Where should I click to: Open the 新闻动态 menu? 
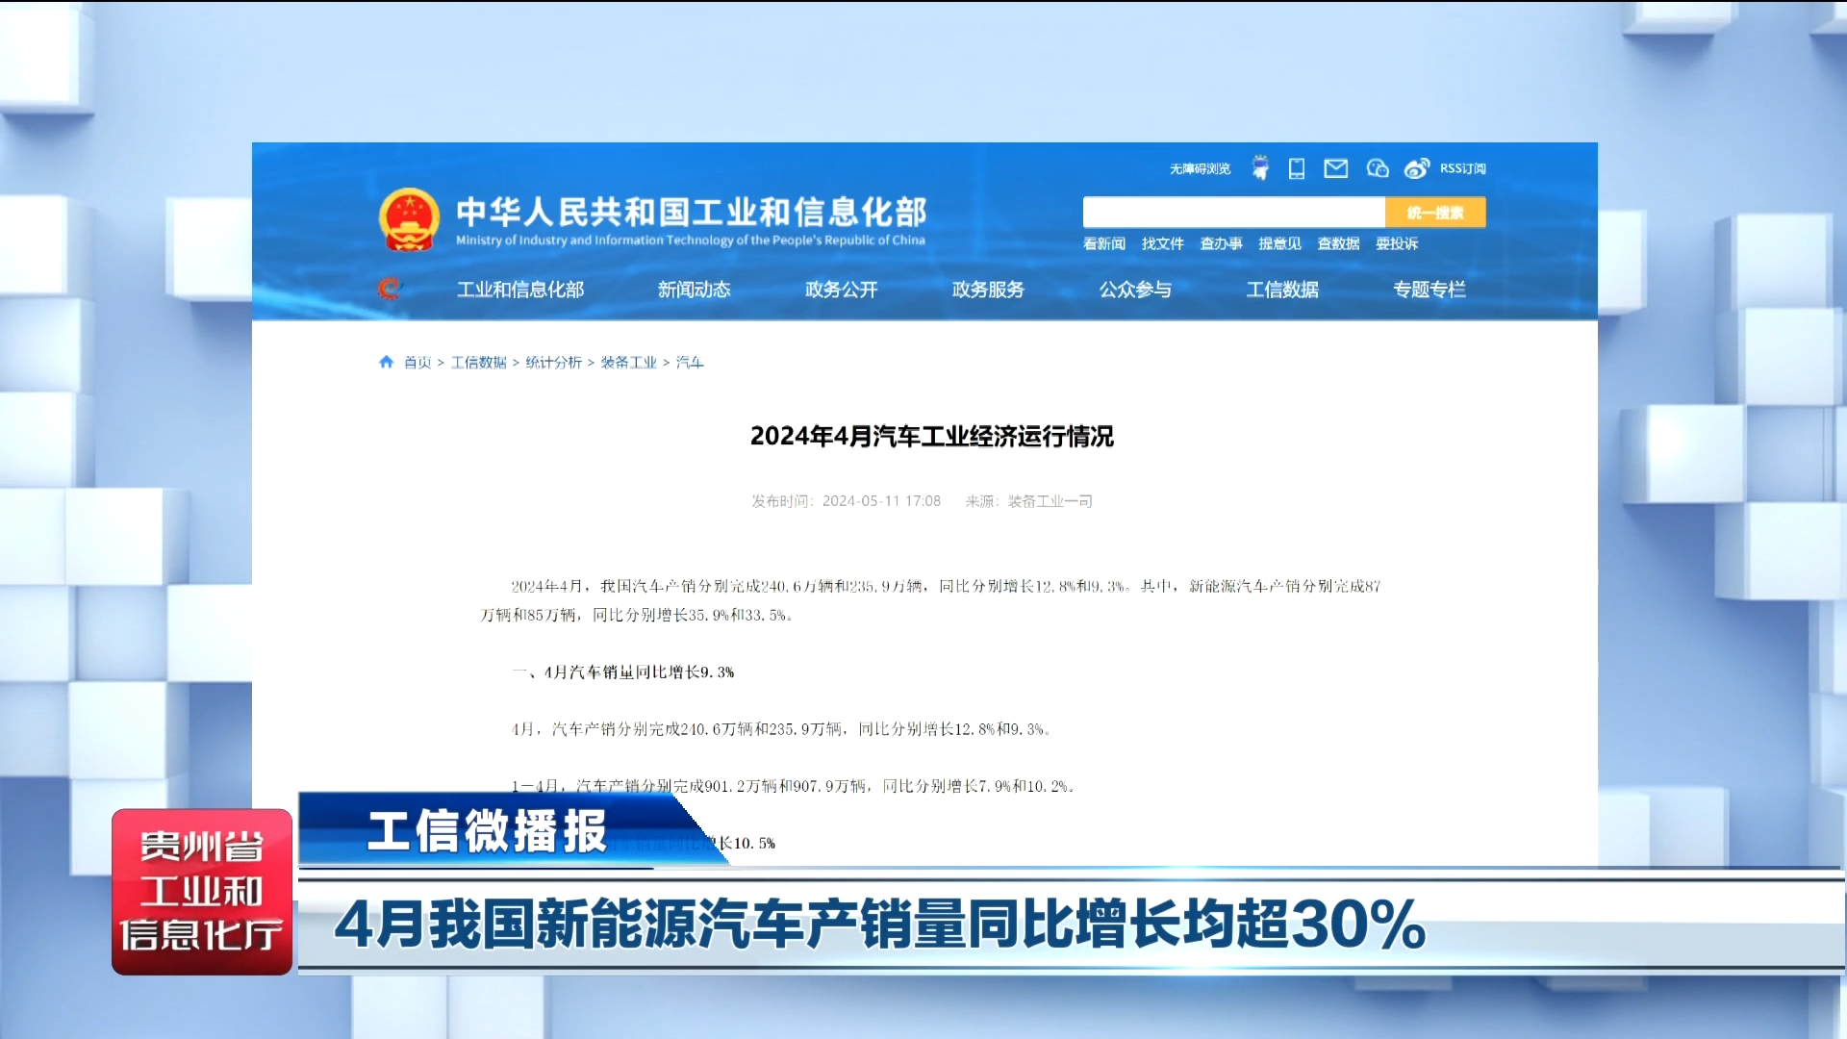(694, 289)
